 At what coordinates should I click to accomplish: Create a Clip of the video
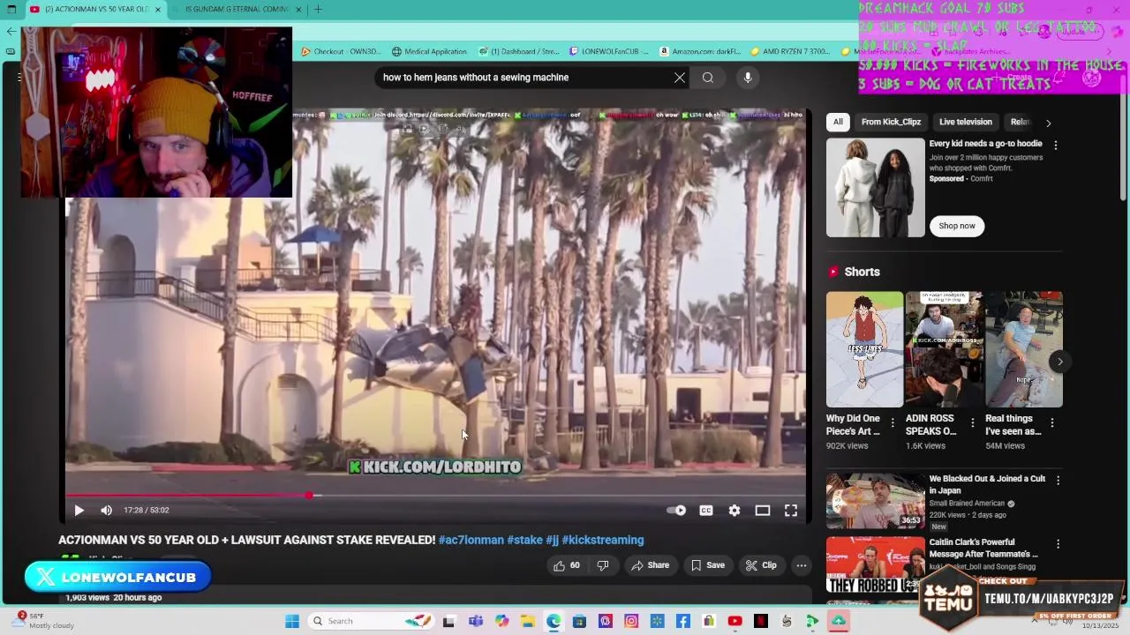pyautogui.click(x=761, y=565)
